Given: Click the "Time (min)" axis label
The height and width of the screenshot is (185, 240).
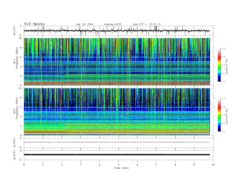Looking at the screenshot, I should (121, 168).
